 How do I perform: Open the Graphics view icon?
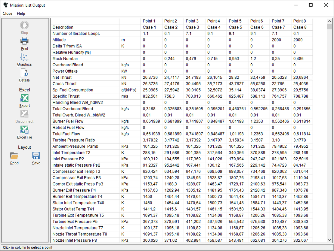[24, 57]
